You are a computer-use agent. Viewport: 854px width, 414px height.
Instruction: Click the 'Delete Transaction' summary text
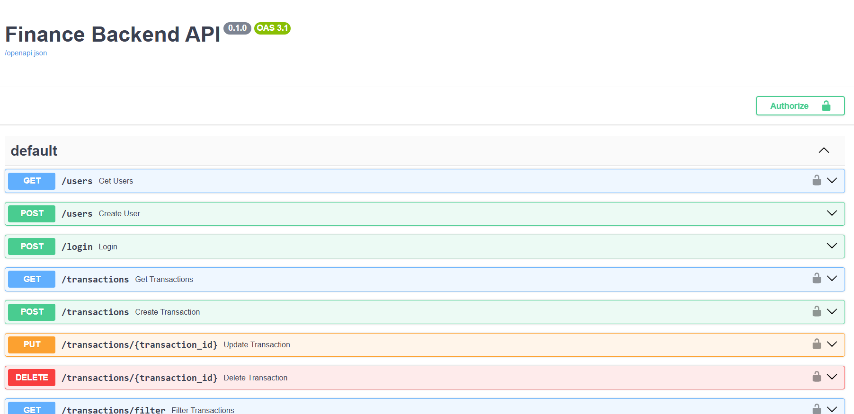click(x=256, y=378)
